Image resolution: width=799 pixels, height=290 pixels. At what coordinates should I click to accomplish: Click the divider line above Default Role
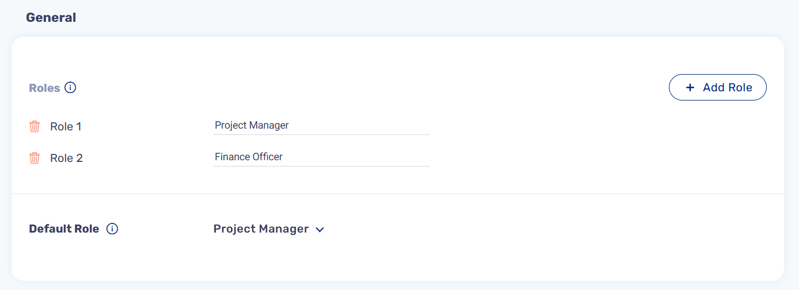[x=397, y=194]
